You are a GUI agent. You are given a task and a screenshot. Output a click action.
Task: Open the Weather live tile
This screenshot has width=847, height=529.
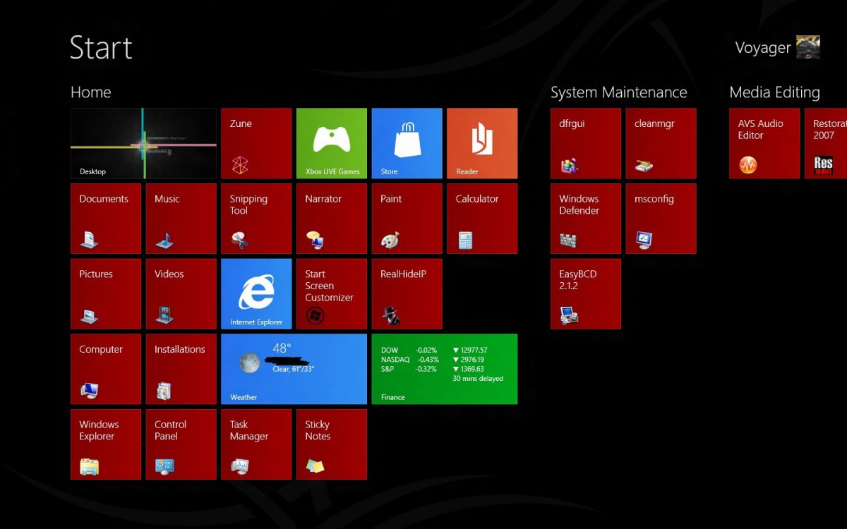(294, 369)
